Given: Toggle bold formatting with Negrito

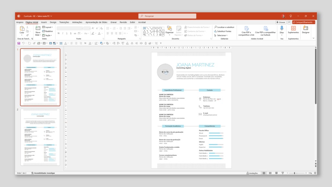Looking at the screenshot, I should pos(58,33).
